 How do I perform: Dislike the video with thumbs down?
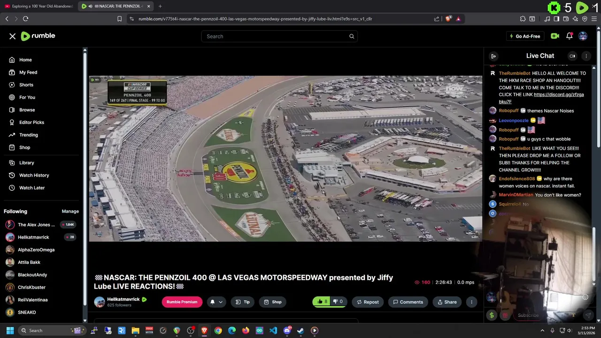point(338,302)
